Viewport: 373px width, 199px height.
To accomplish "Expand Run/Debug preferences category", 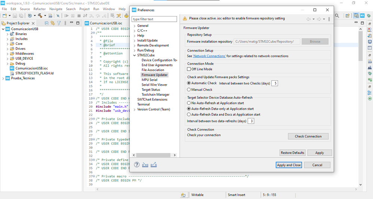I will click(x=135, y=50).
